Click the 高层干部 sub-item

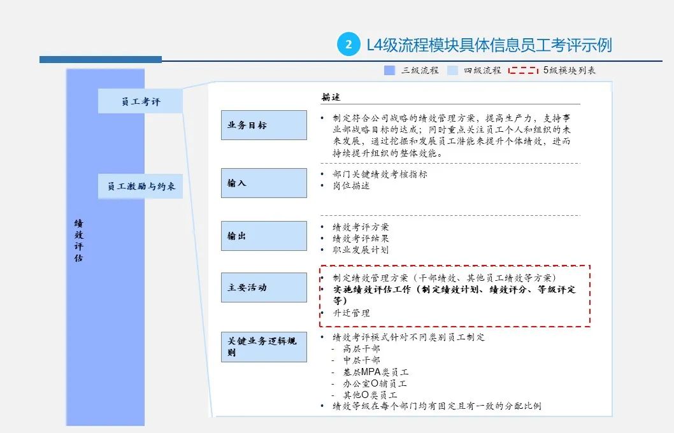click(x=361, y=349)
